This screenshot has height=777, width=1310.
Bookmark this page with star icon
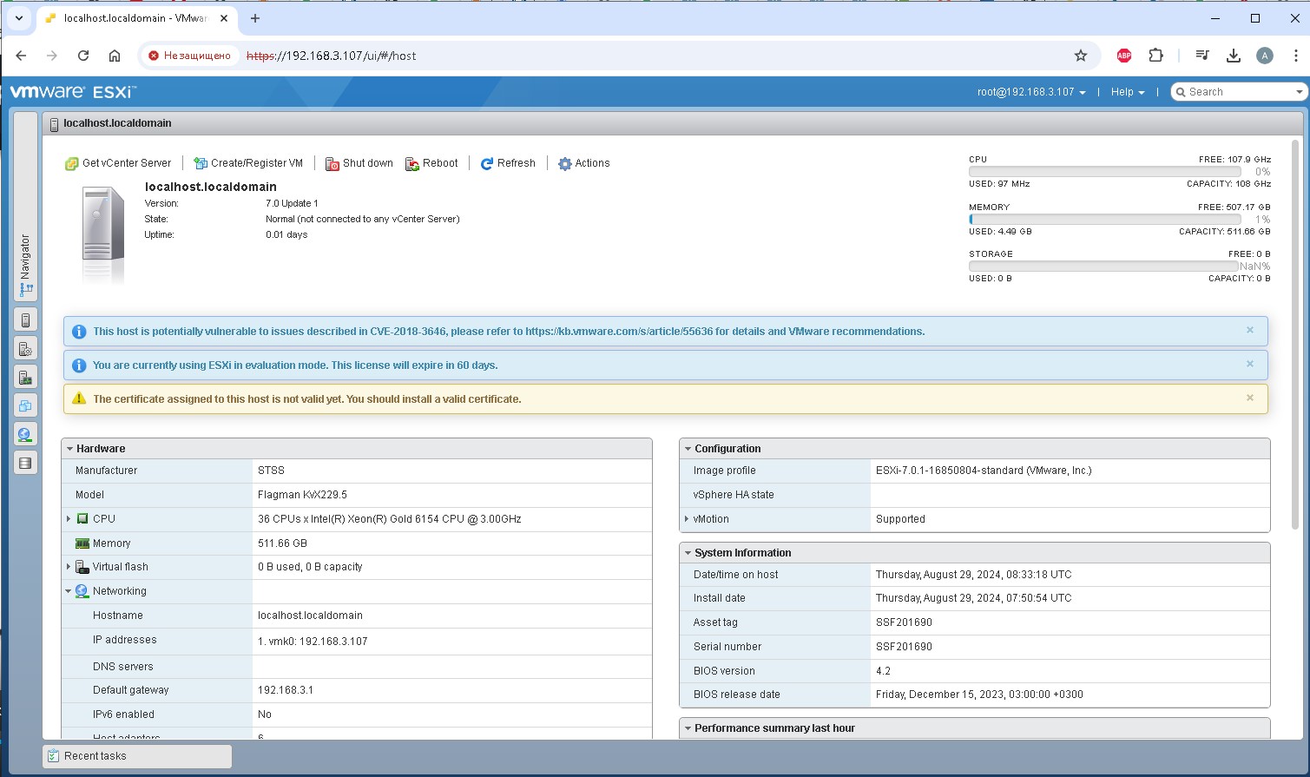[x=1081, y=56]
